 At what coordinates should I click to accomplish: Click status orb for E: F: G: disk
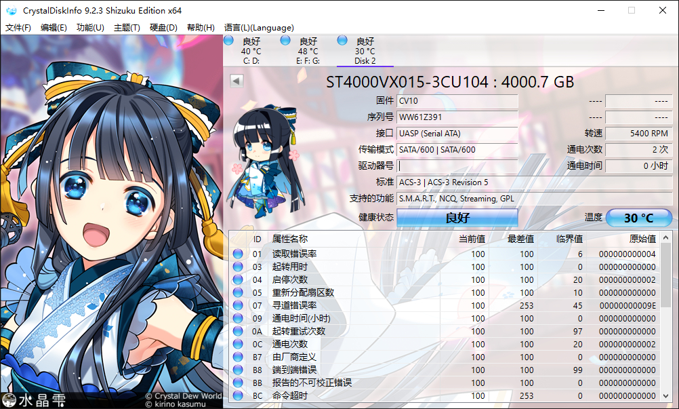click(x=285, y=41)
